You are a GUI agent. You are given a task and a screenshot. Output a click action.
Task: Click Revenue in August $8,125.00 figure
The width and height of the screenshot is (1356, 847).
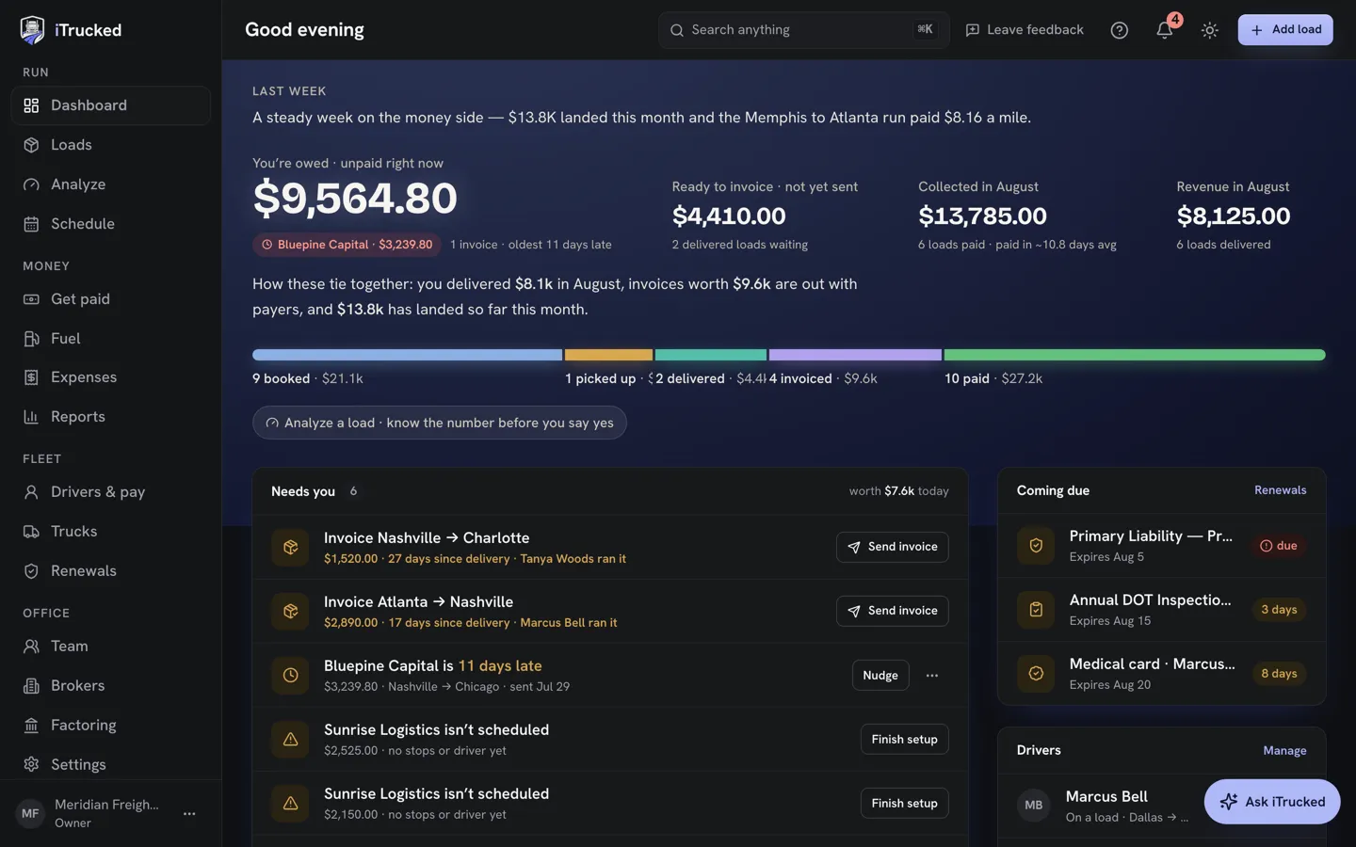coord(1234,216)
